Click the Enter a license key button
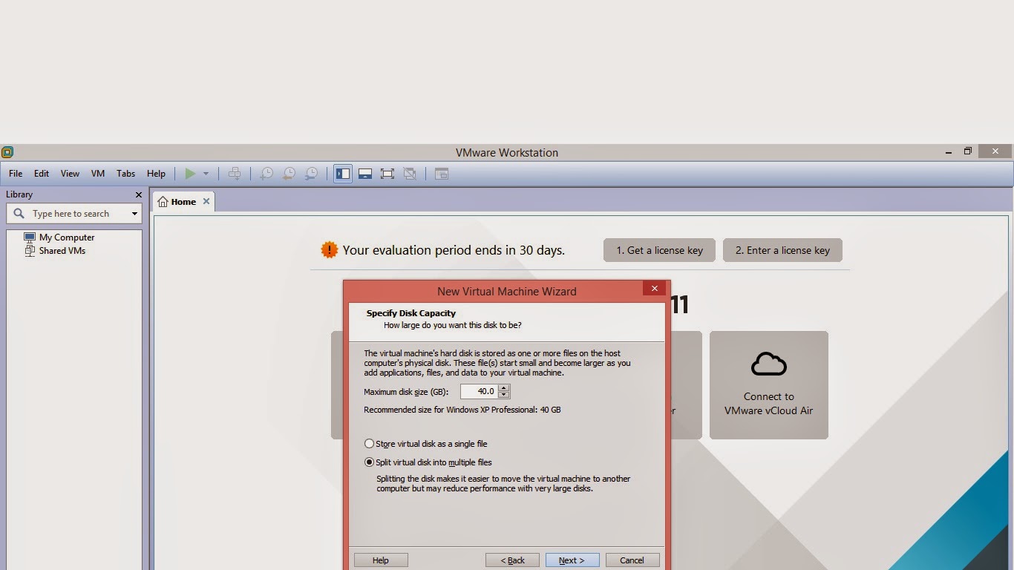 tap(782, 250)
